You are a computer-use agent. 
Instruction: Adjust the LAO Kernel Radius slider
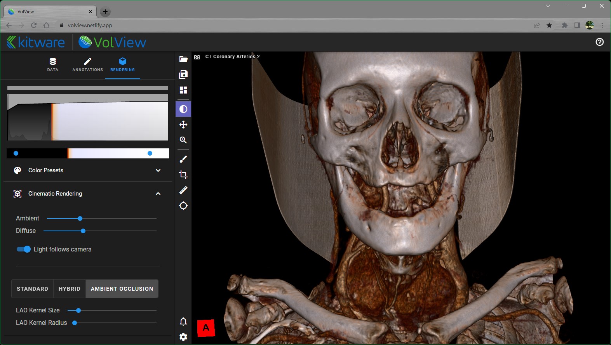(114, 323)
